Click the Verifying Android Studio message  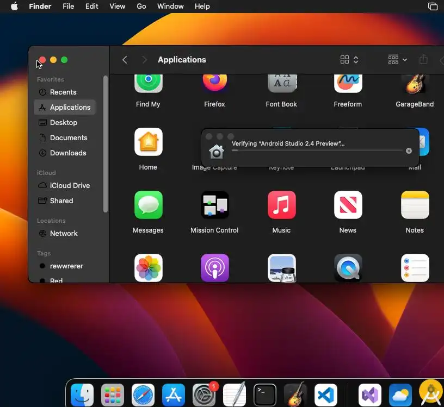point(288,143)
